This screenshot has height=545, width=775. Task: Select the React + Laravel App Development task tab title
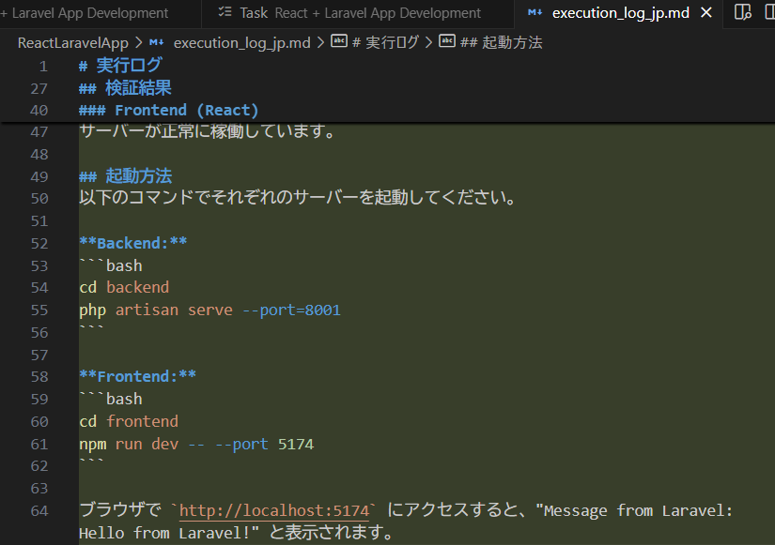pyautogui.click(x=378, y=13)
